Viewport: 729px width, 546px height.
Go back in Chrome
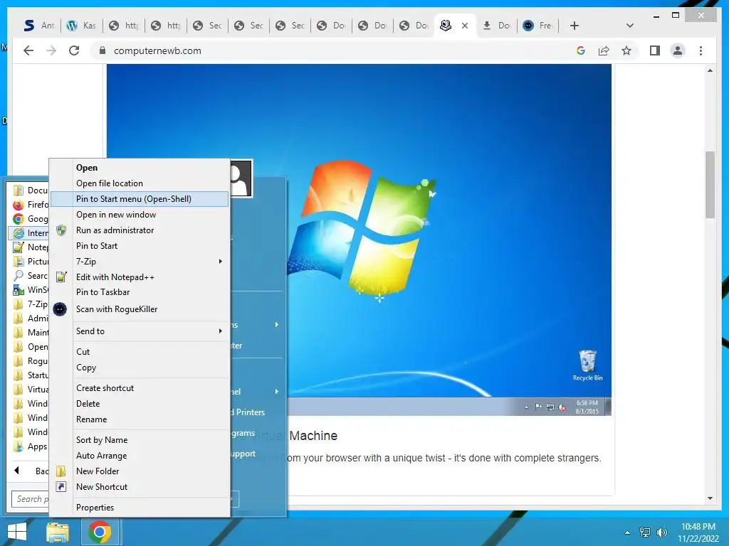(28, 50)
